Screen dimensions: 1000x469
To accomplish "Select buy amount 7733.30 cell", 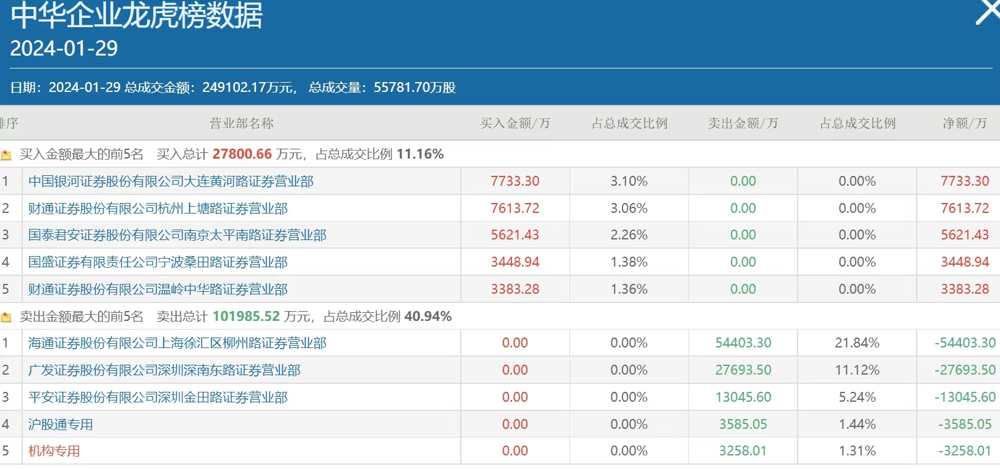I will [x=515, y=181].
